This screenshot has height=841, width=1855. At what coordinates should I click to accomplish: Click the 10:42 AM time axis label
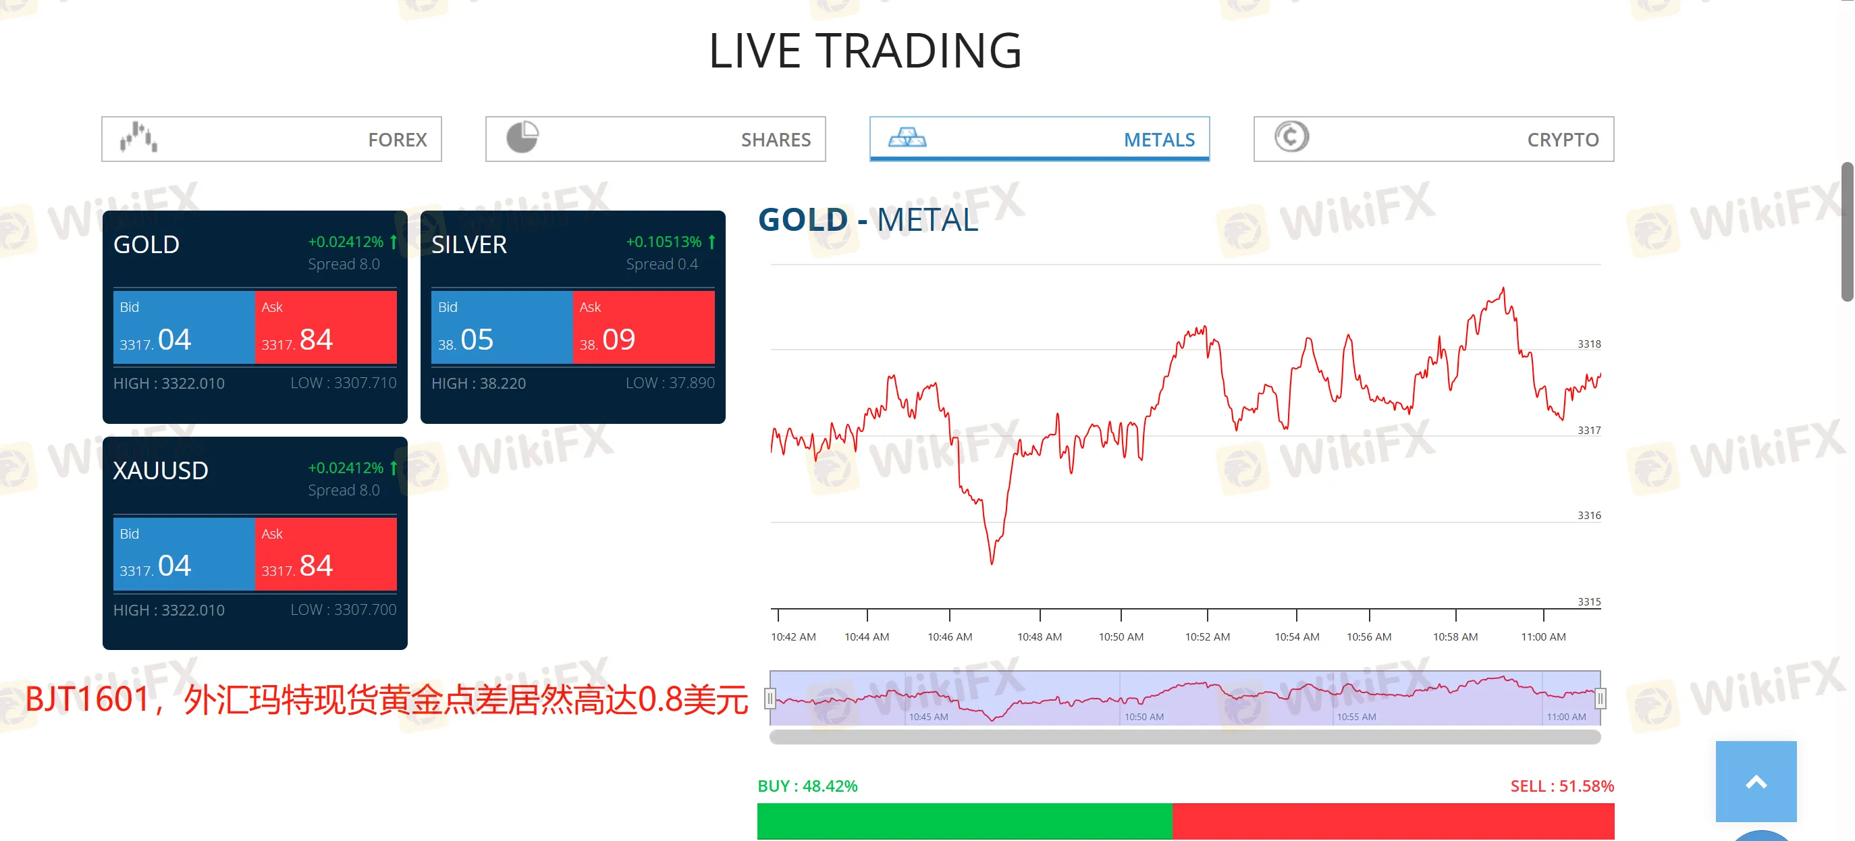793,637
